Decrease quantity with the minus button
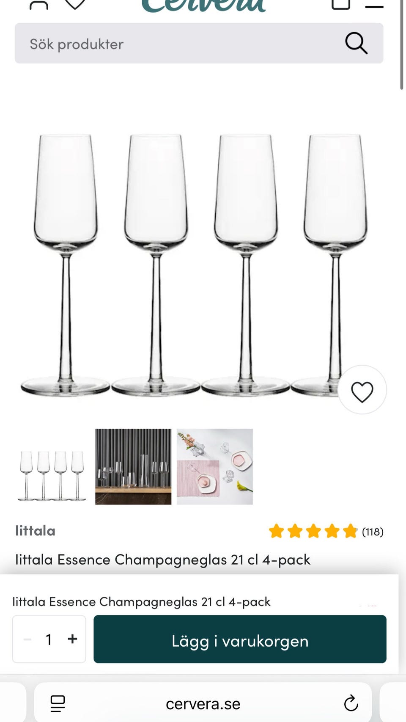The height and width of the screenshot is (722, 406). coord(27,639)
